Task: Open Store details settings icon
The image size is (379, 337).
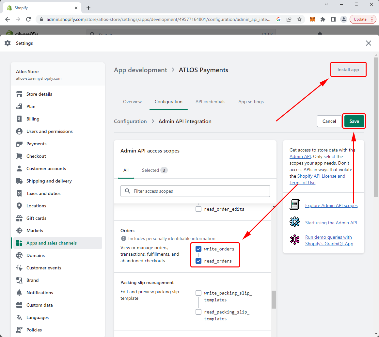Action: [19, 94]
